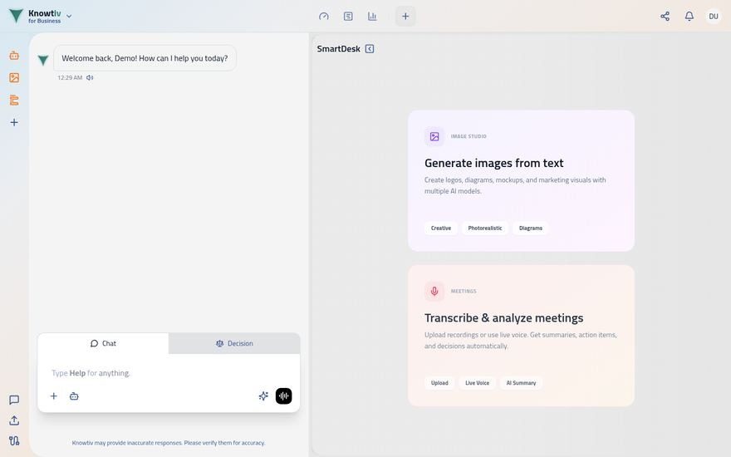731x457 pixels.
Task: Open the robot assistant icon in left sidebar
Action: pos(14,56)
